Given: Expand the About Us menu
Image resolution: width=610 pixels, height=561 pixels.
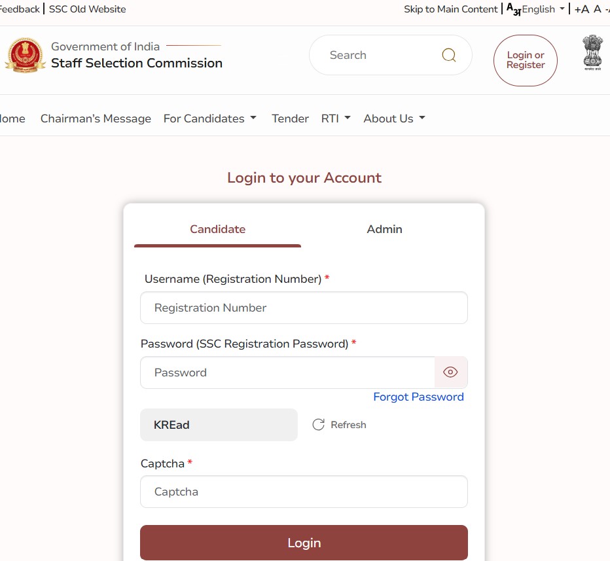Looking at the screenshot, I should pos(394,118).
